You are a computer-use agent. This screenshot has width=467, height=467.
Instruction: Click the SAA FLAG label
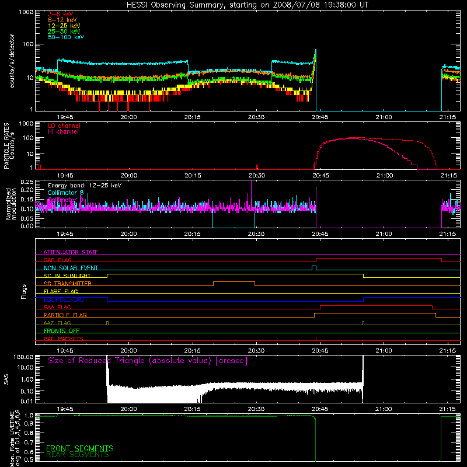[x=57, y=307]
